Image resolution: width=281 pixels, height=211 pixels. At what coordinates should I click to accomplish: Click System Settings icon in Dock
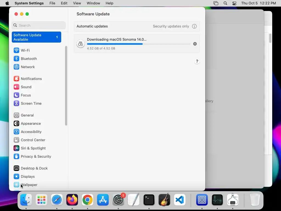pyautogui.click(x=118, y=200)
